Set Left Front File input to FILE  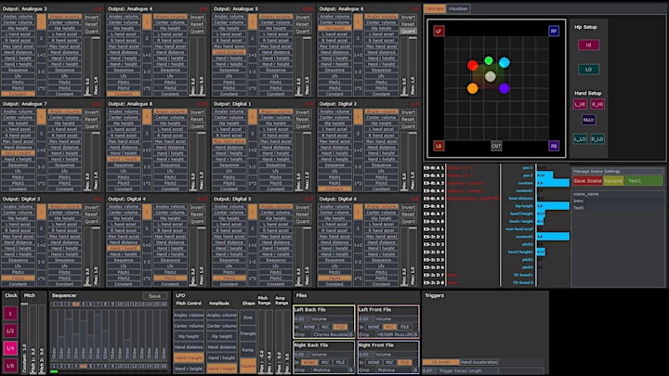404,327
